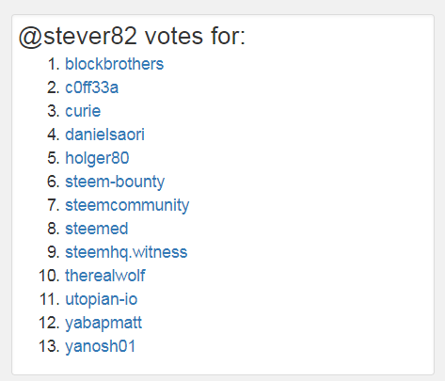Click the utopian-io link

[101, 299]
